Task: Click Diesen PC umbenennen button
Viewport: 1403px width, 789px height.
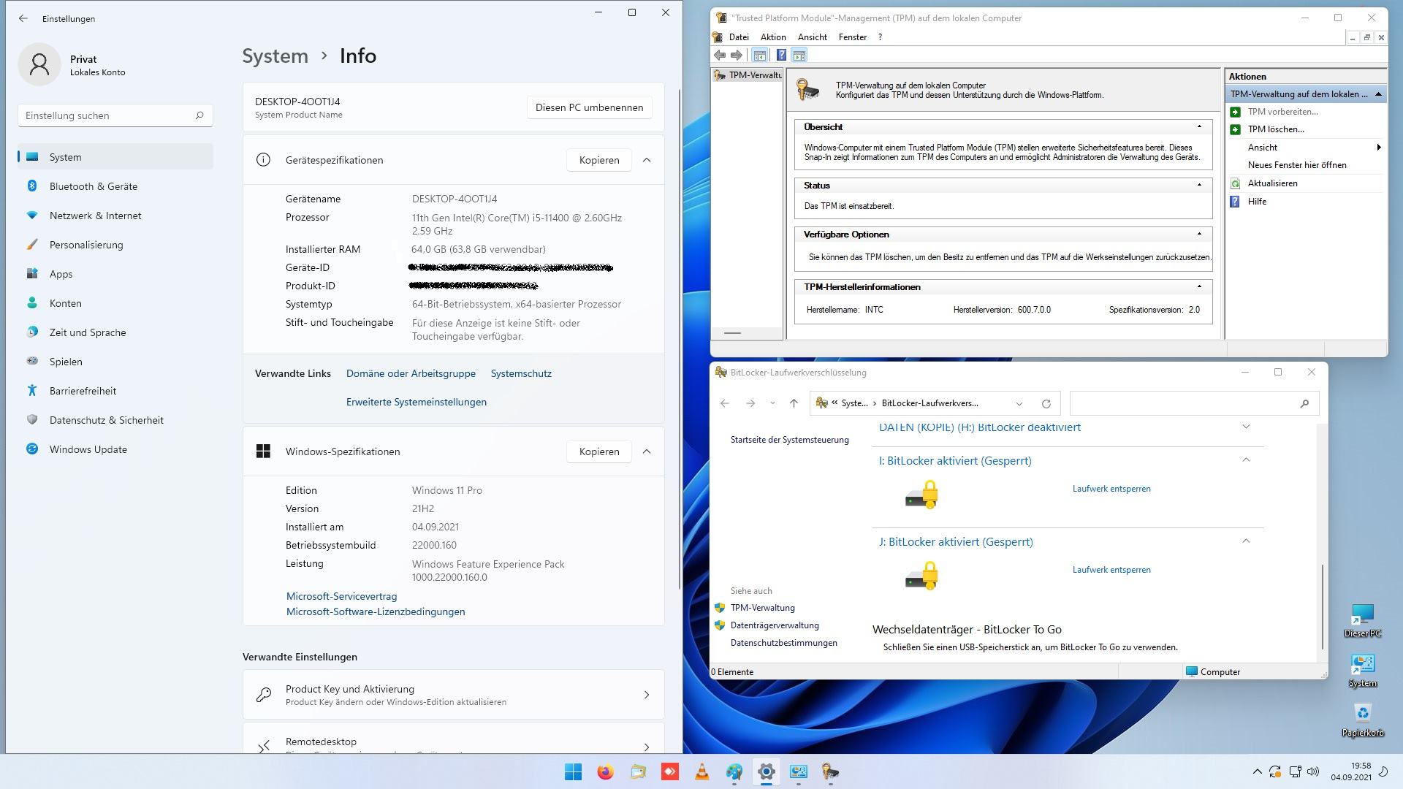Action: coord(589,107)
